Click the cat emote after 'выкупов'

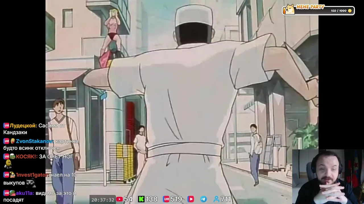tap(31, 183)
